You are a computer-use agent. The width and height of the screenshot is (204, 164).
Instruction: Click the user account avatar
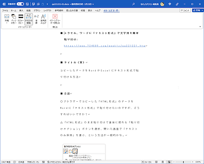(x=162, y=4)
